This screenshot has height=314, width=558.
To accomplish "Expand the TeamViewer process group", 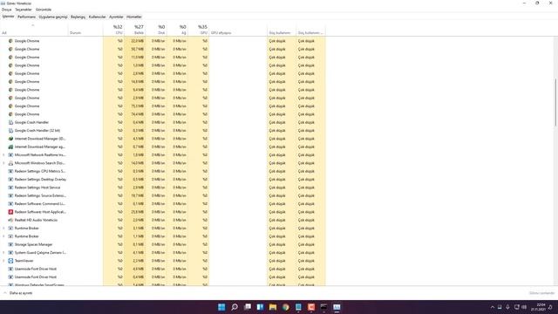I will click(x=3, y=261).
